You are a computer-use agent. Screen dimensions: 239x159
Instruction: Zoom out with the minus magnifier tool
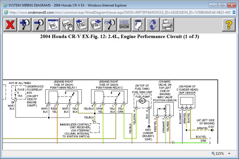pyautogui.click(x=39, y=25)
